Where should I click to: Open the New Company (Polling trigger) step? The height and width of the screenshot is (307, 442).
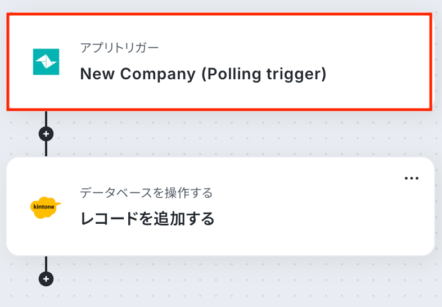[203, 74]
